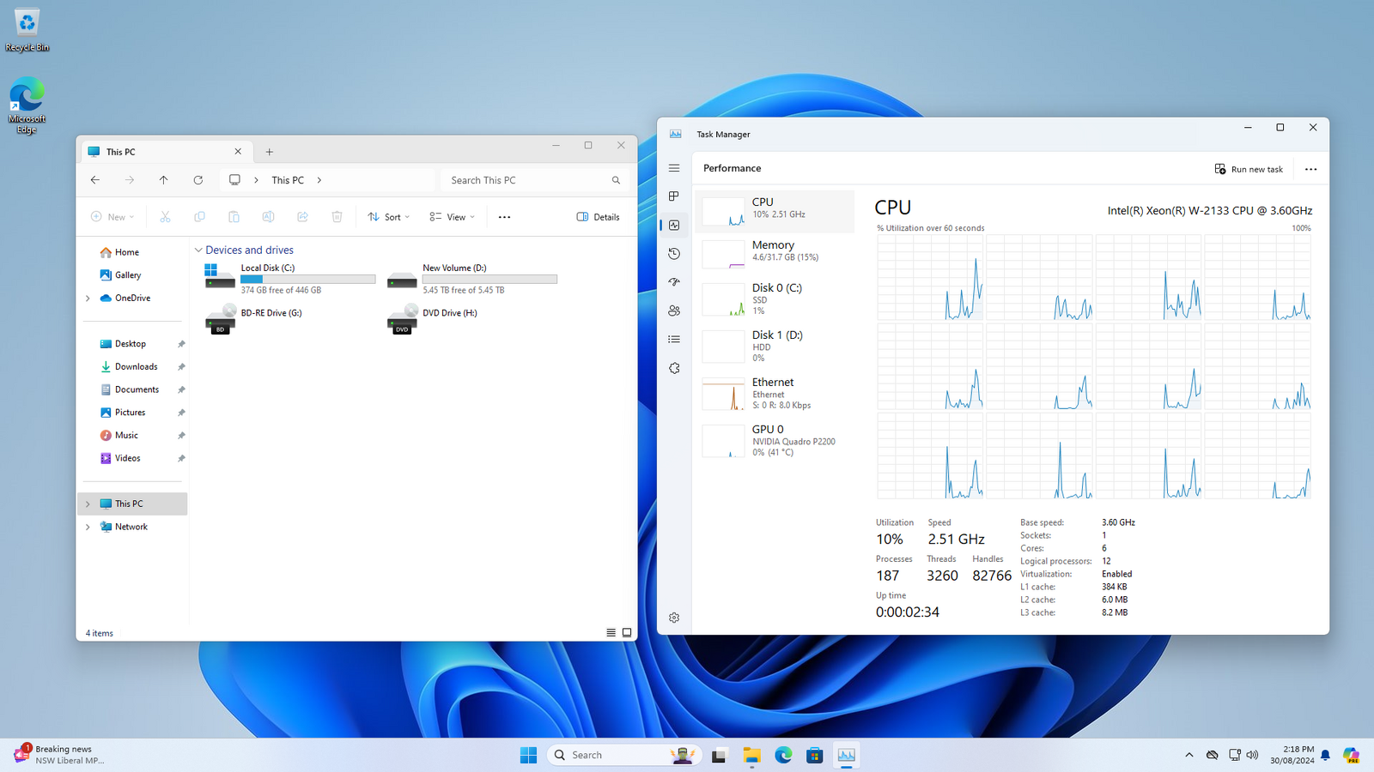Go back in File Explorer
Viewport: 1374px width, 772px height.
click(95, 180)
